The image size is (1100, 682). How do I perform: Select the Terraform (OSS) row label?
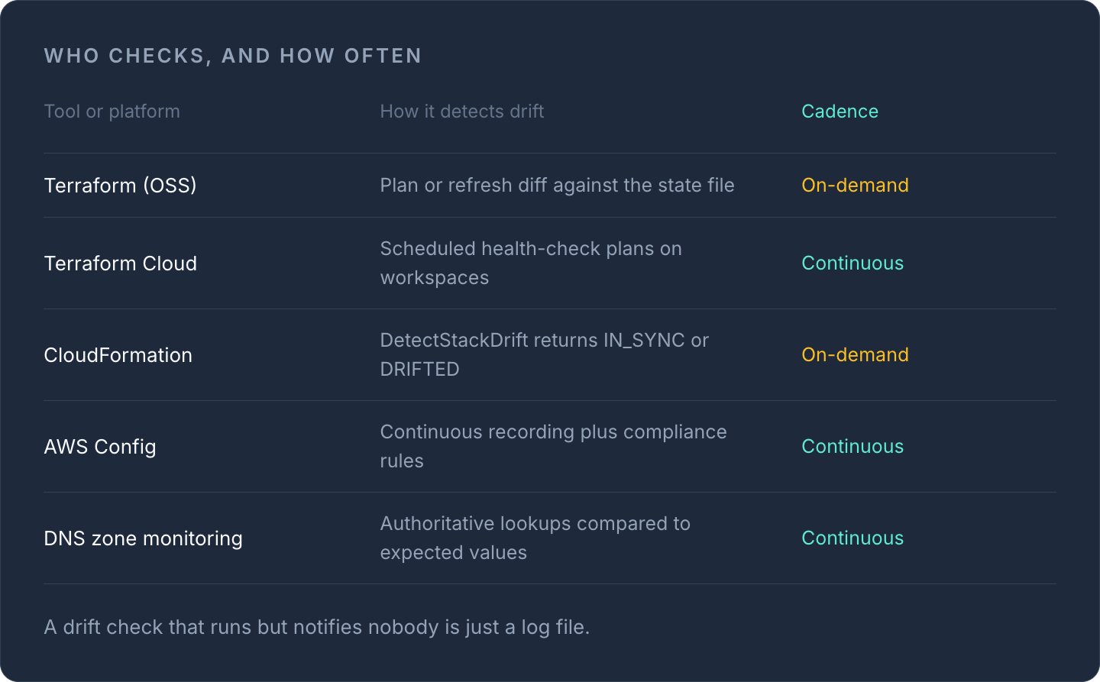pos(121,186)
